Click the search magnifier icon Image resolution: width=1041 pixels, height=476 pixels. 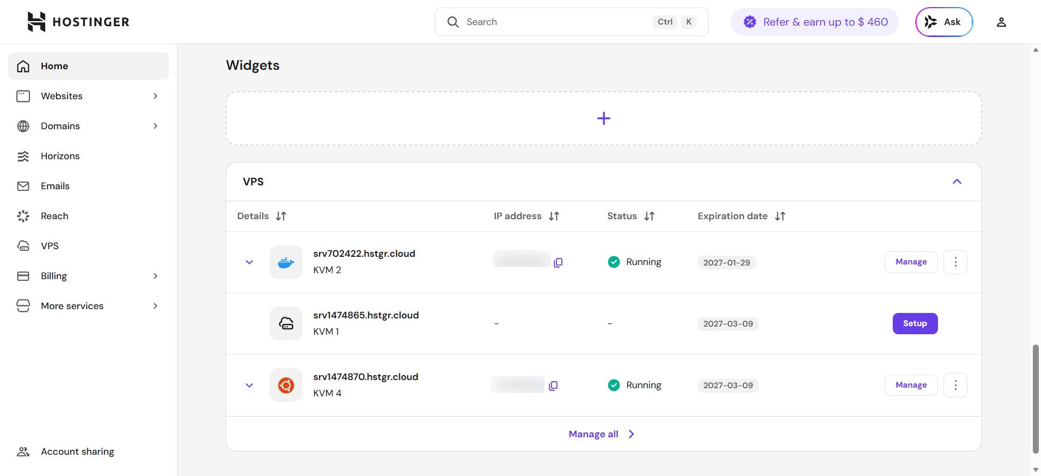453,22
